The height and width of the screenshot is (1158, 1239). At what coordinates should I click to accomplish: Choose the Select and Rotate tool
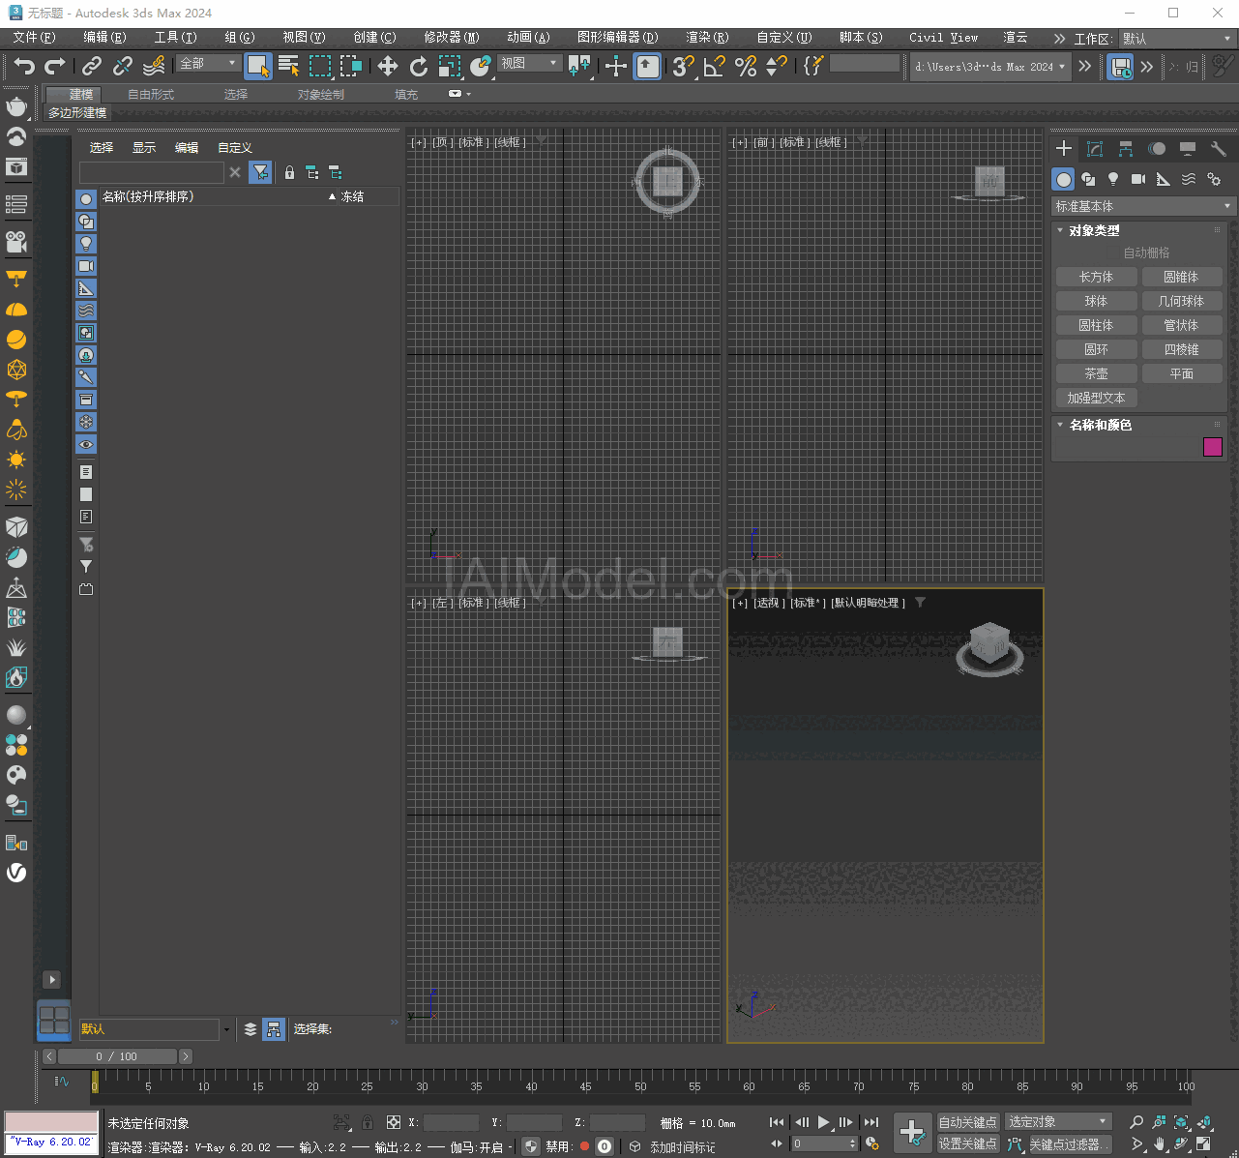[x=419, y=66]
